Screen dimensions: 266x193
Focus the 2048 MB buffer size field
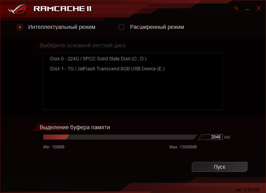211,137
